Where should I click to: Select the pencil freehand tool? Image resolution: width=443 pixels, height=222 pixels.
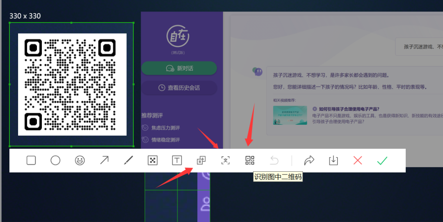pyautogui.click(x=128, y=160)
